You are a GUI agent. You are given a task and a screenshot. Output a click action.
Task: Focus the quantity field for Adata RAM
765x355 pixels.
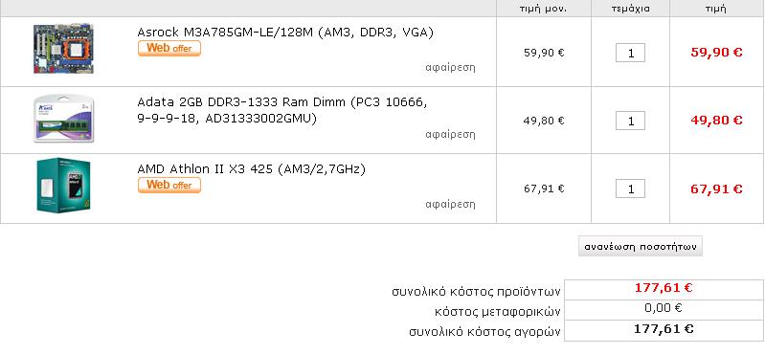click(x=630, y=121)
